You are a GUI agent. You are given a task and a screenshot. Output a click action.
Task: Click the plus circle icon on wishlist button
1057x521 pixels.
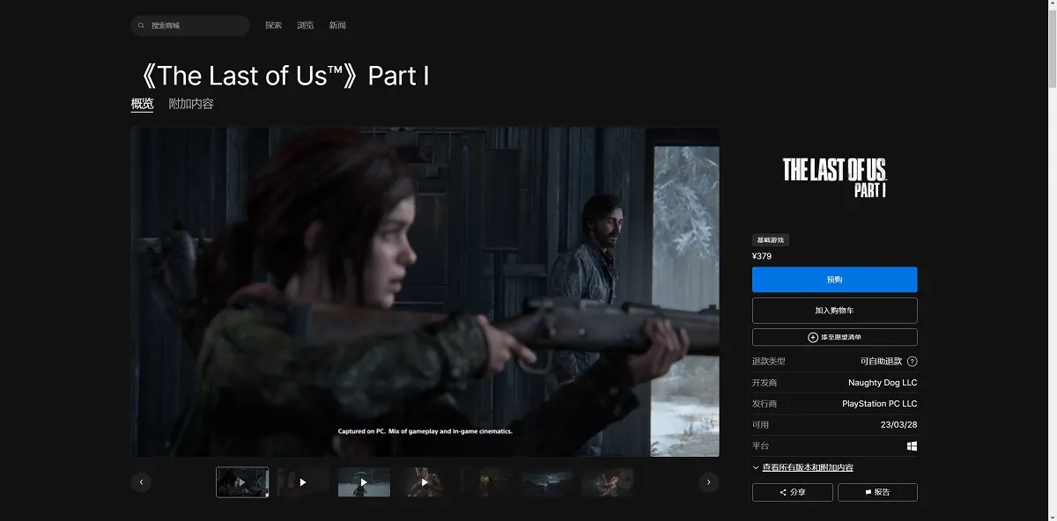(813, 337)
